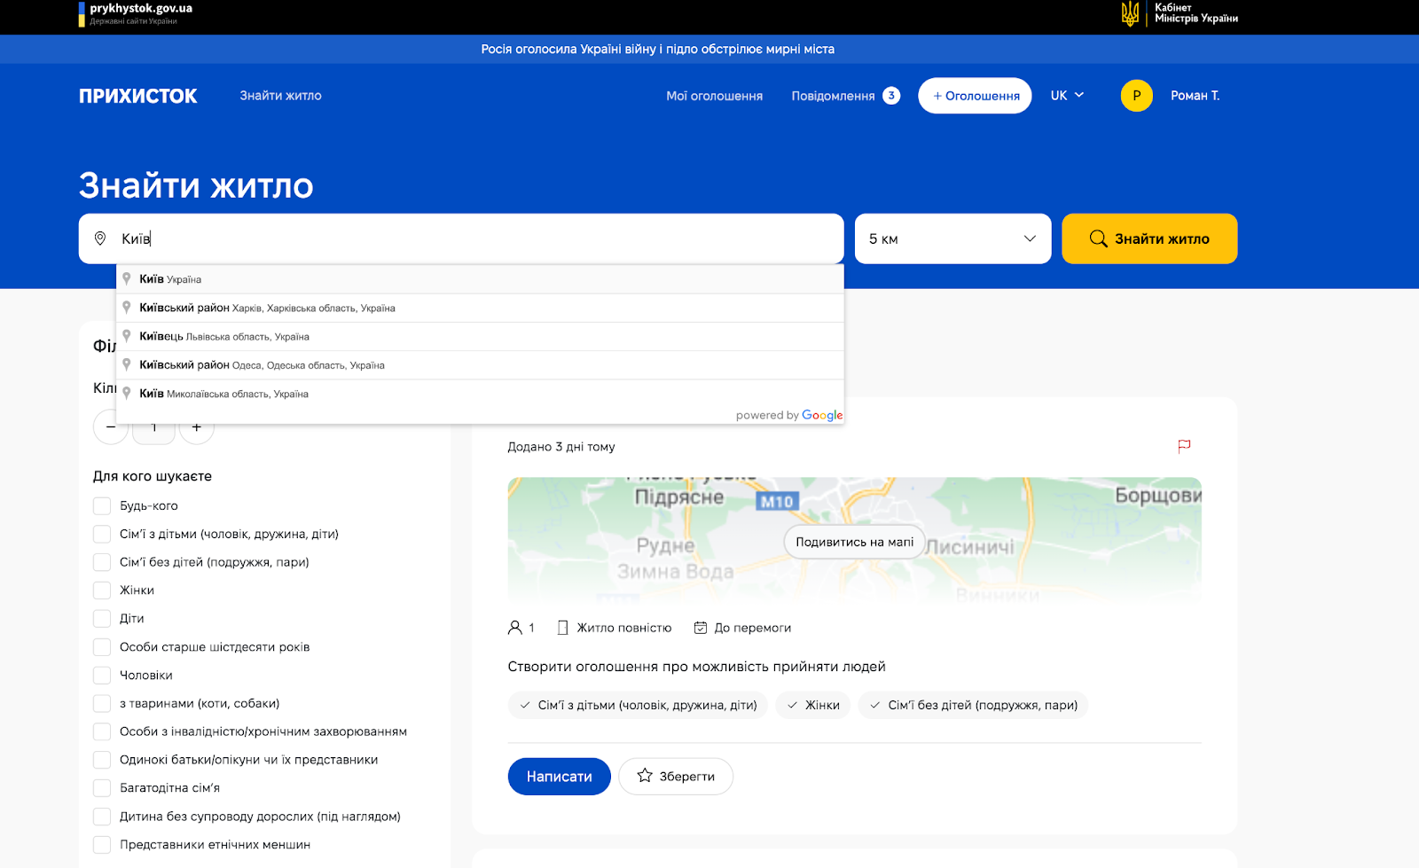1419x868 pixels.
Task: Click the + Оголошення button
Action: pyautogui.click(x=975, y=96)
